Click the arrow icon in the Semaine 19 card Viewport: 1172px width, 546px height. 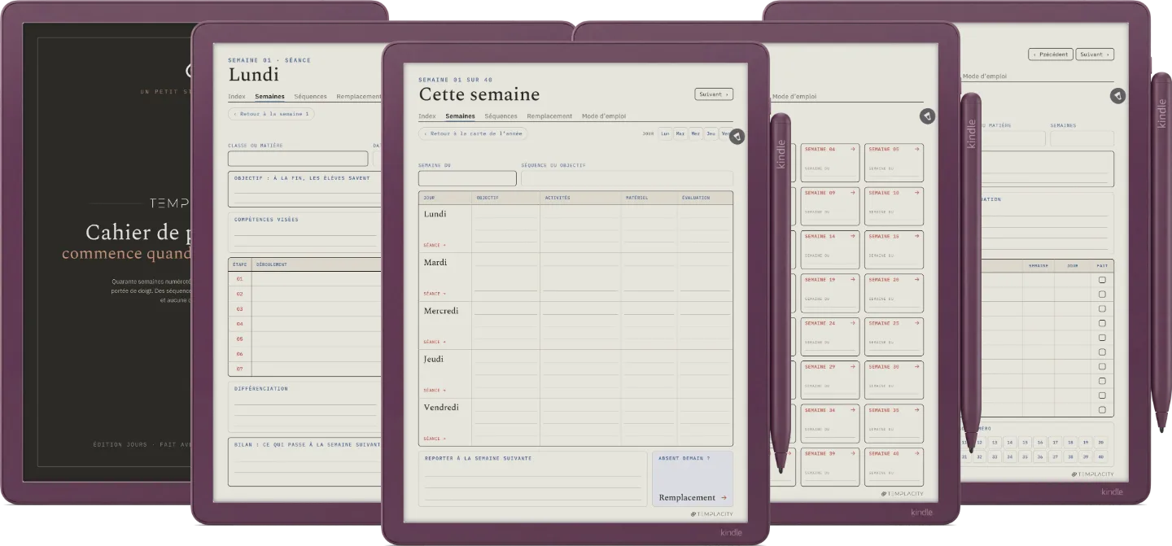[x=853, y=279]
